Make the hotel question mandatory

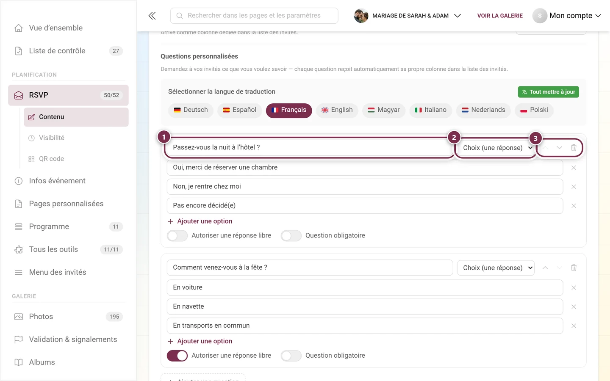coord(291,236)
